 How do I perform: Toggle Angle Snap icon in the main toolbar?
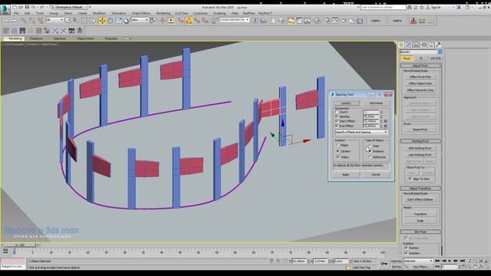tap(189, 21)
